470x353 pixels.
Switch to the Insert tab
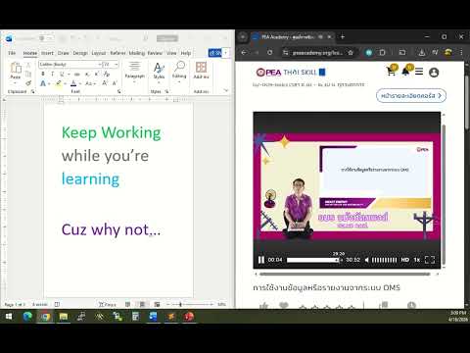[47, 53]
